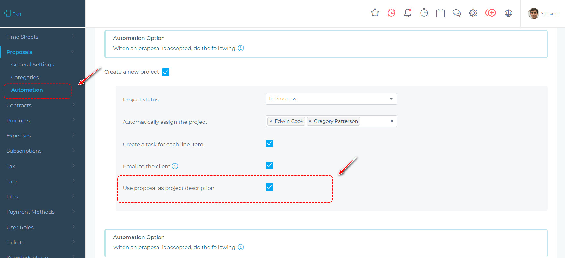Click the timer clock icon in the header

424,13
